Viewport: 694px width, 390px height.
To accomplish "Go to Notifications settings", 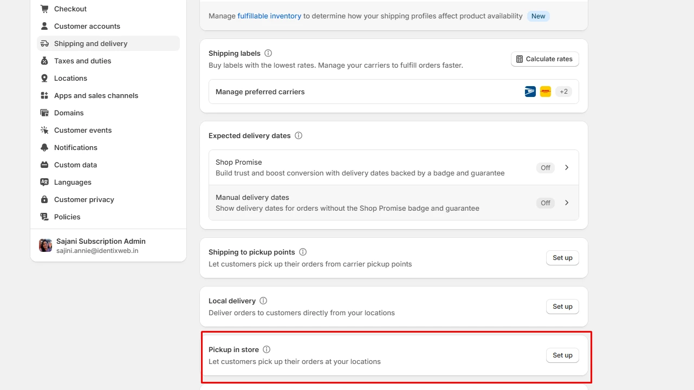I will (x=108, y=147).
